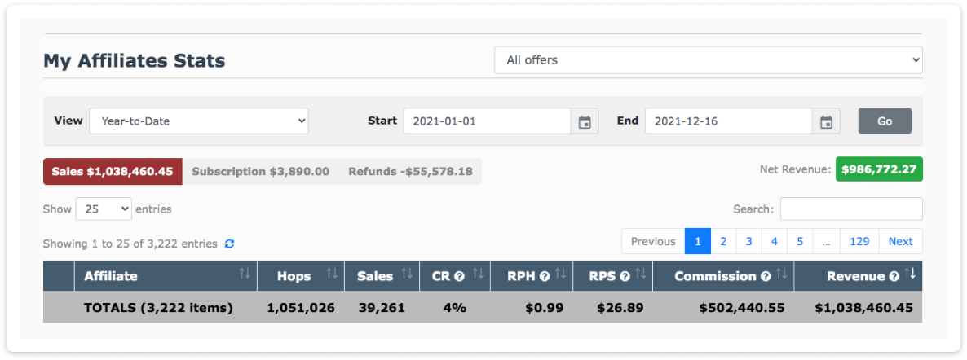
Task: Focus the Search input field
Action: pyautogui.click(x=851, y=209)
